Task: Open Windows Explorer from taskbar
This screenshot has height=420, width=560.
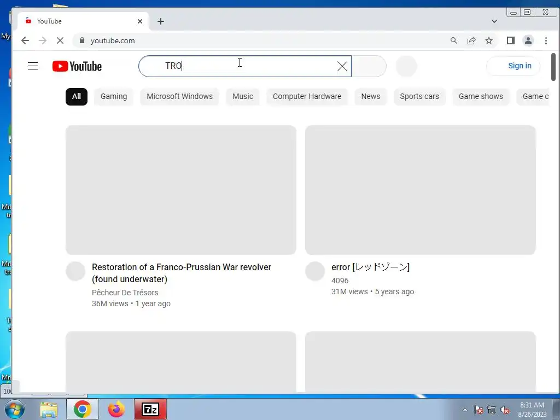Action: tap(49, 410)
